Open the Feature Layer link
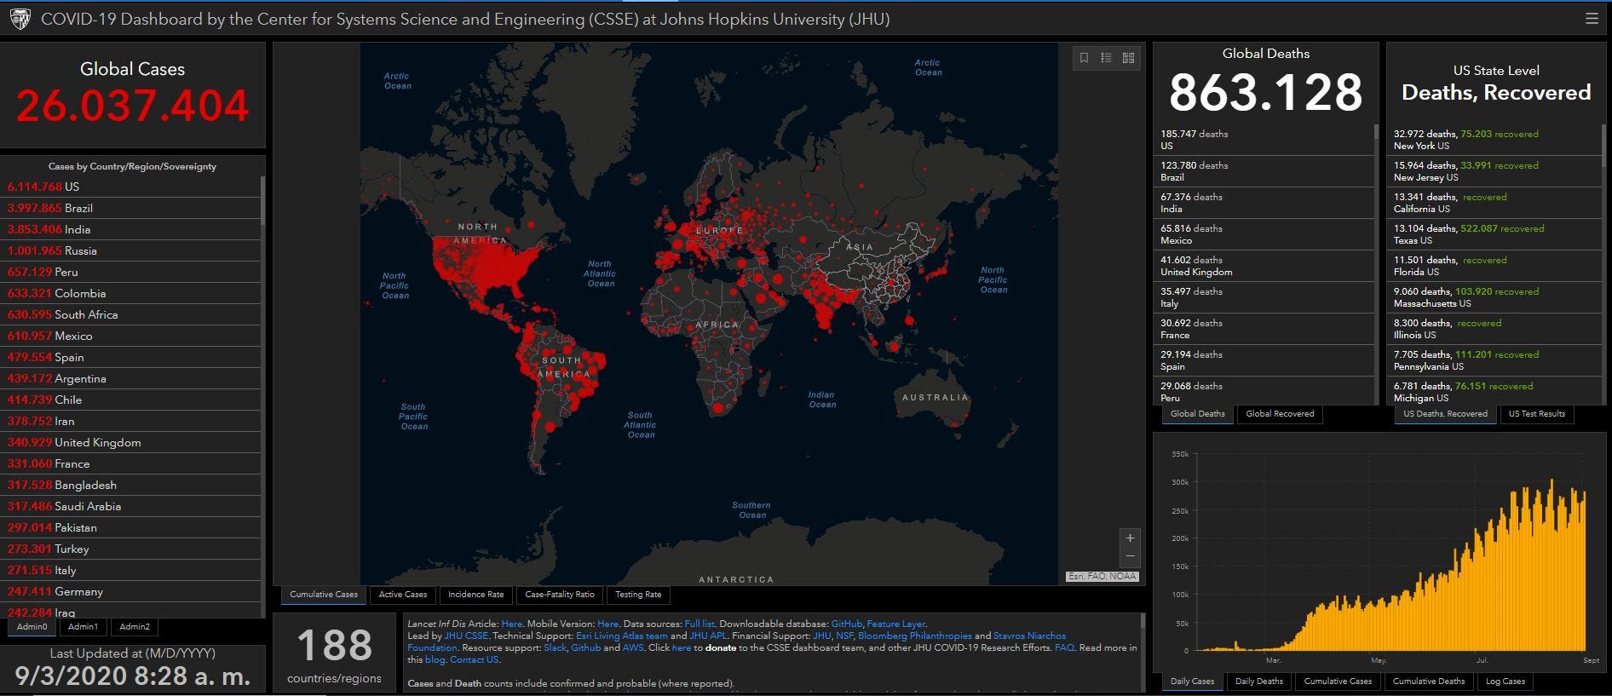Screen dimensions: 1612x696 [x=896, y=624]
